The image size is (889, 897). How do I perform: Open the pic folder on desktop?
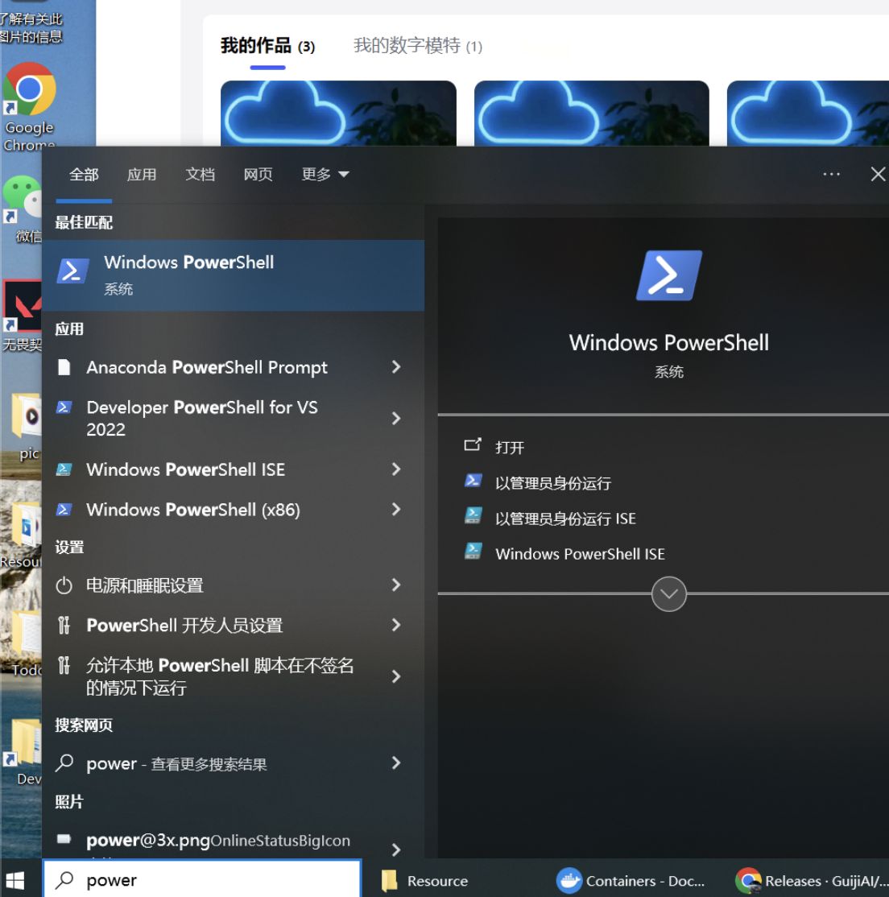[x=27, y=428]
